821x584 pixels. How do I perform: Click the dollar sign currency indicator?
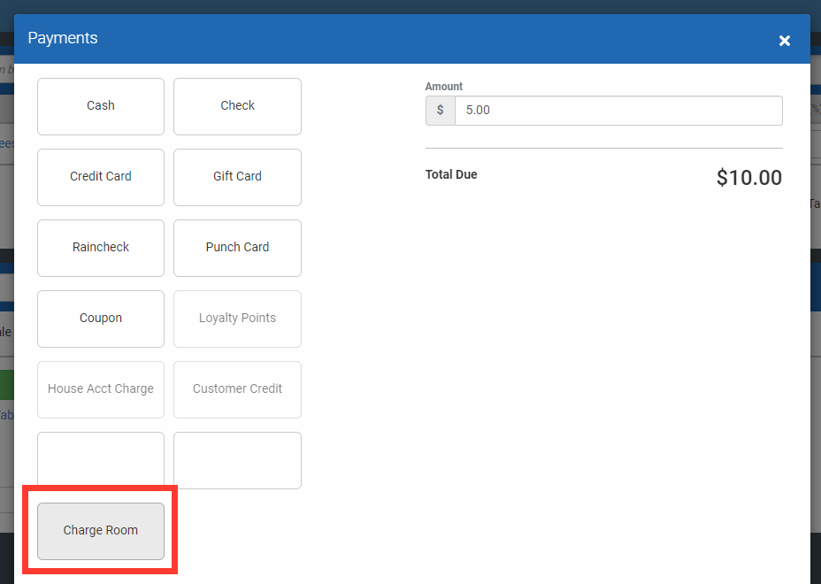(x=440, y=110)
